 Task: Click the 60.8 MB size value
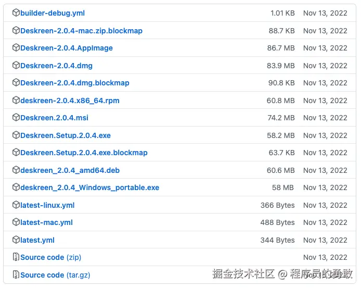tap(281, 101)
